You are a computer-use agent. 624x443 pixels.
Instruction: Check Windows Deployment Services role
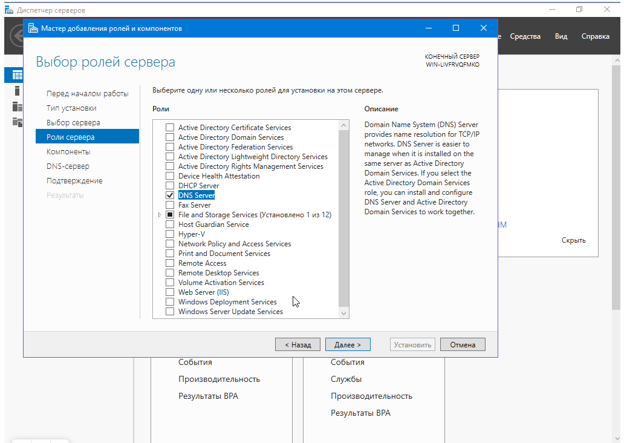tap(170, 302)
